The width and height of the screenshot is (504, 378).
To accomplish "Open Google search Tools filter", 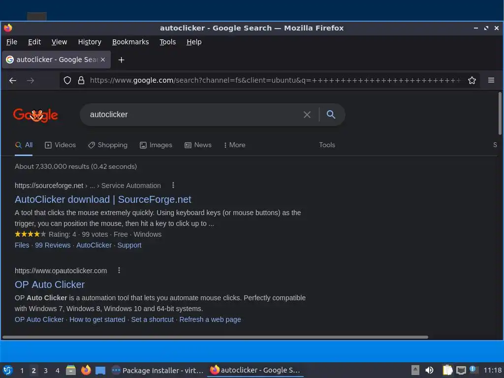I will coord(327,145).
